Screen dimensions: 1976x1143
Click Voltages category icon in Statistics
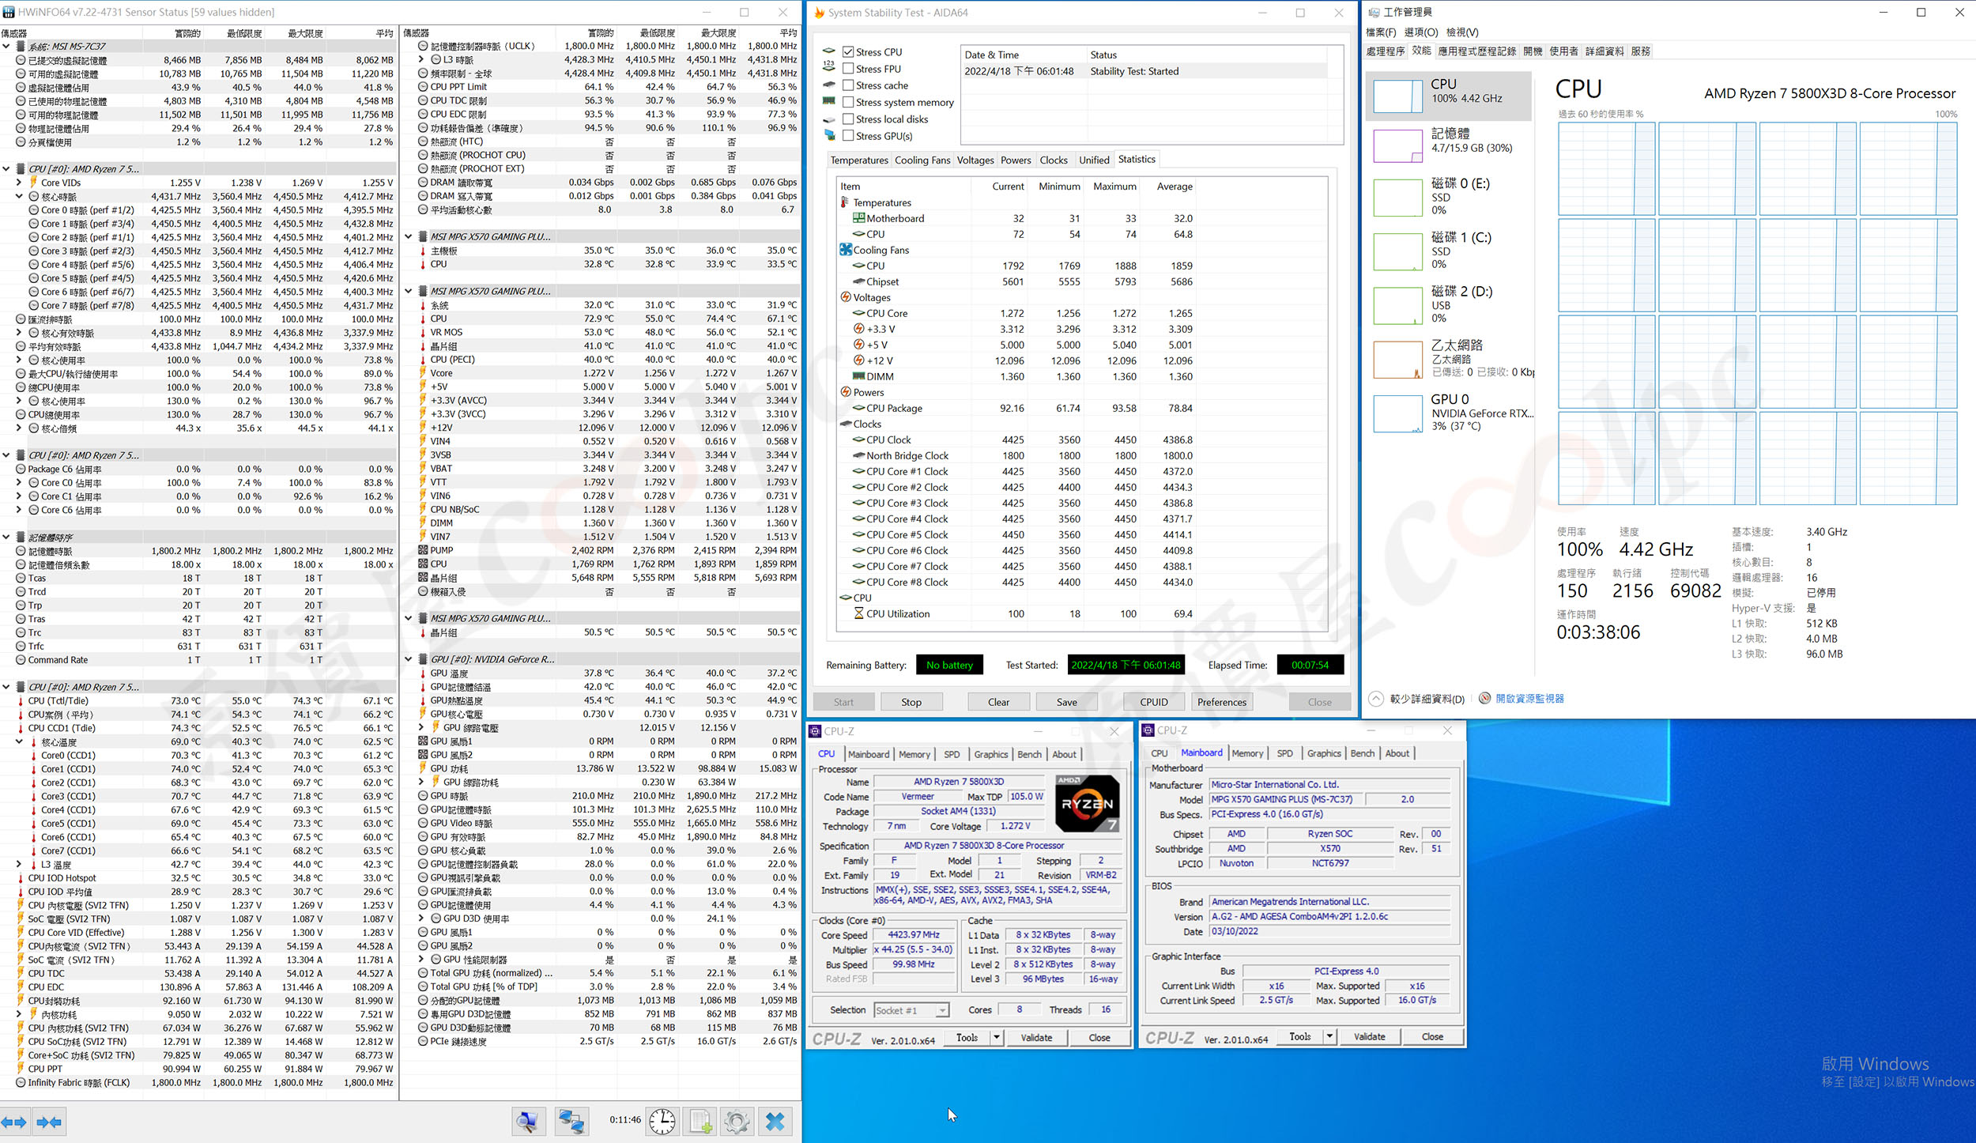click(x=846, y=297)
